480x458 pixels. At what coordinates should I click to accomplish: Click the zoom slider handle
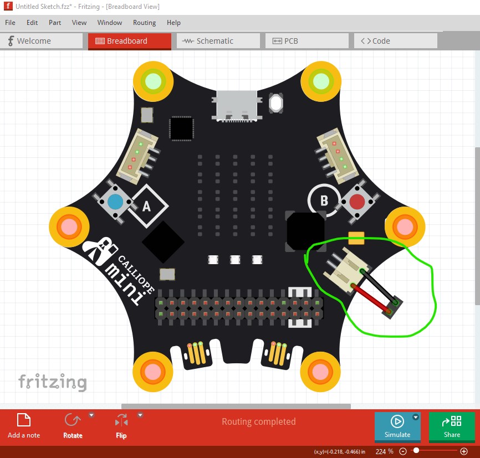coord(416,450)
